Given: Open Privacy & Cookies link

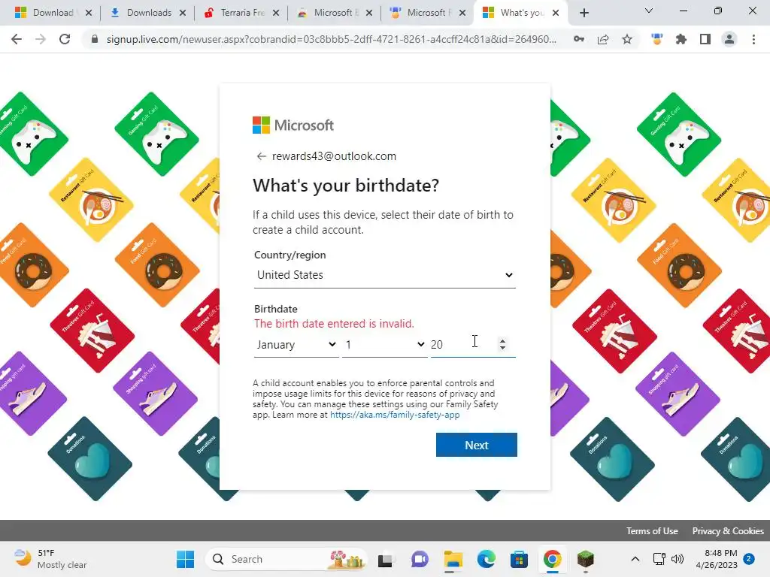Looking at the screenshot, I should 728,531.
